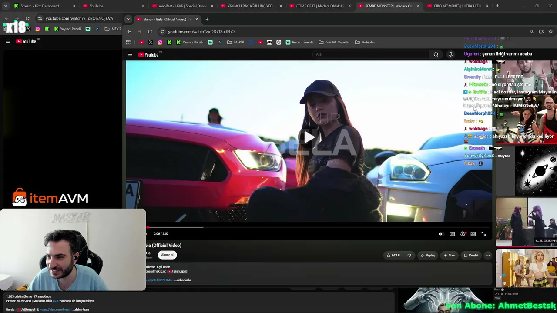This screenshot has height=313, width=557.
Task: Click the YouTube search magnifier button
Action: point(436,54)
